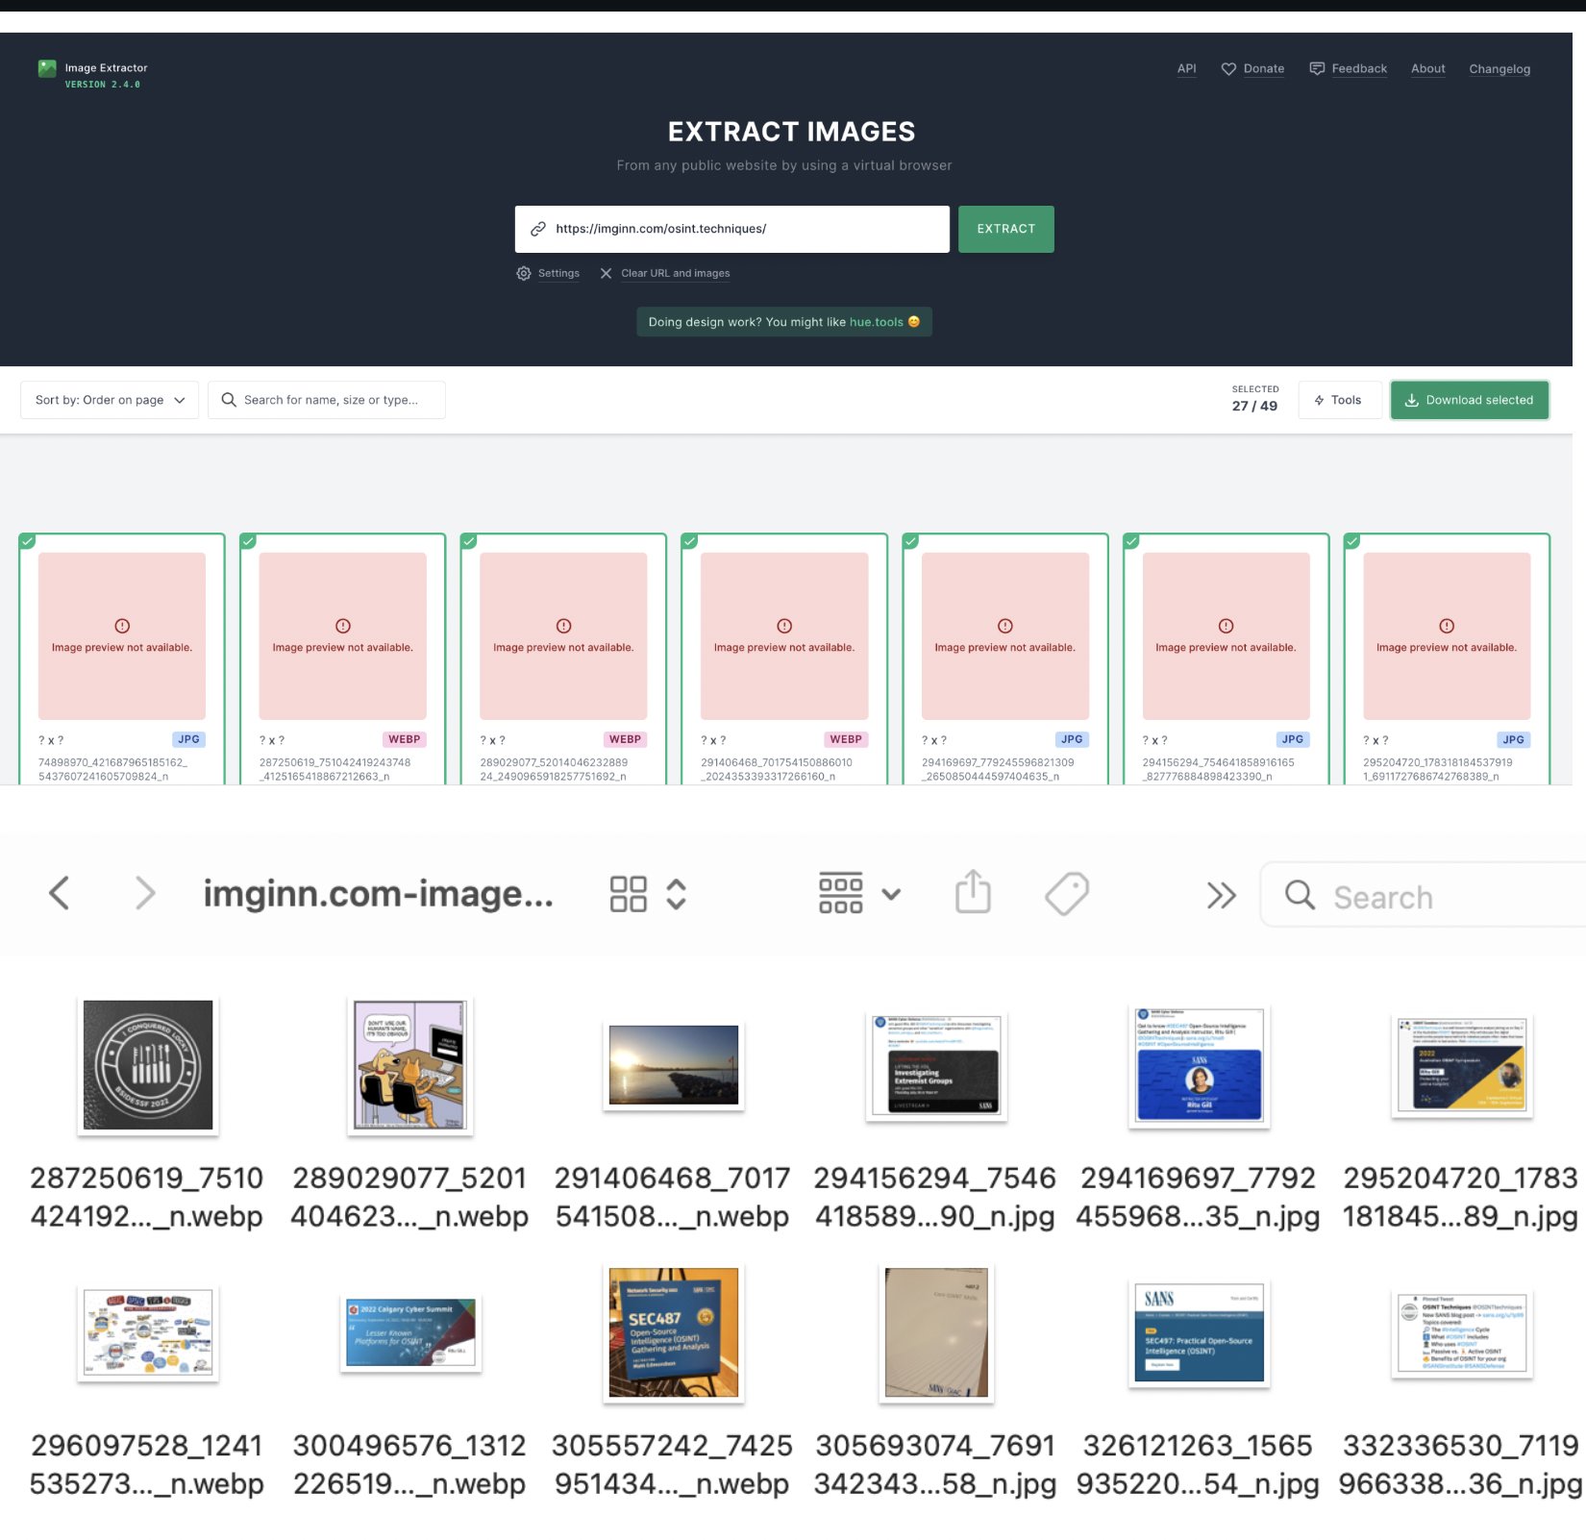Image resolution: width=1586 pixels, height=1540 pixels.
Task: Click the Download selected button
Action: (x=1469, y=399)
